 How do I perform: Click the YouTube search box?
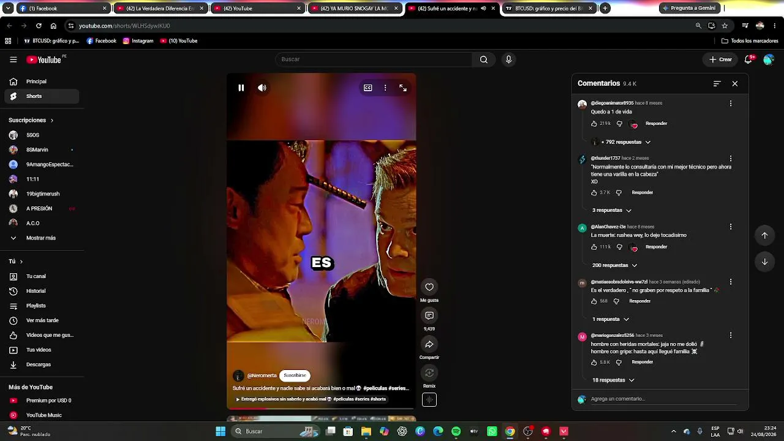[374, 59]
